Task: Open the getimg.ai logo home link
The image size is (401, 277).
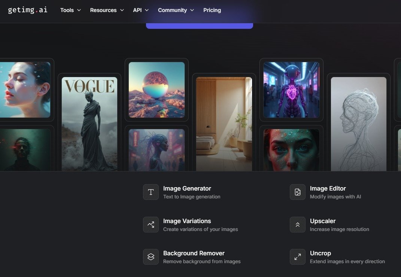Action: coord(28,10)
